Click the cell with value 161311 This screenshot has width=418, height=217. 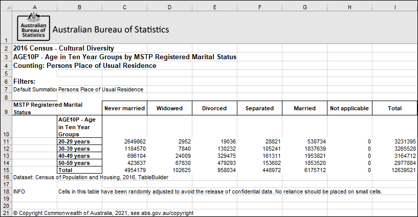pos(259,156)
